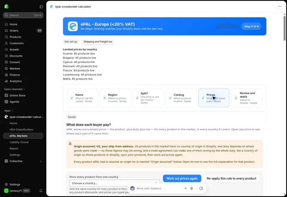Screen dimensions: 287x197
Task: Open the Choose a country dropdown
Action: [x=114, y=183]
